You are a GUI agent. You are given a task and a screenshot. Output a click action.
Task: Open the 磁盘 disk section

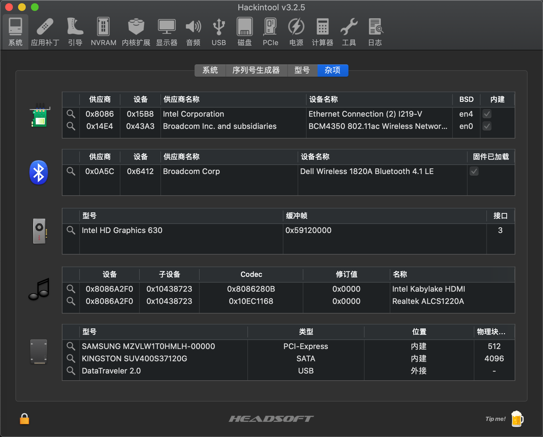point(244,32)
